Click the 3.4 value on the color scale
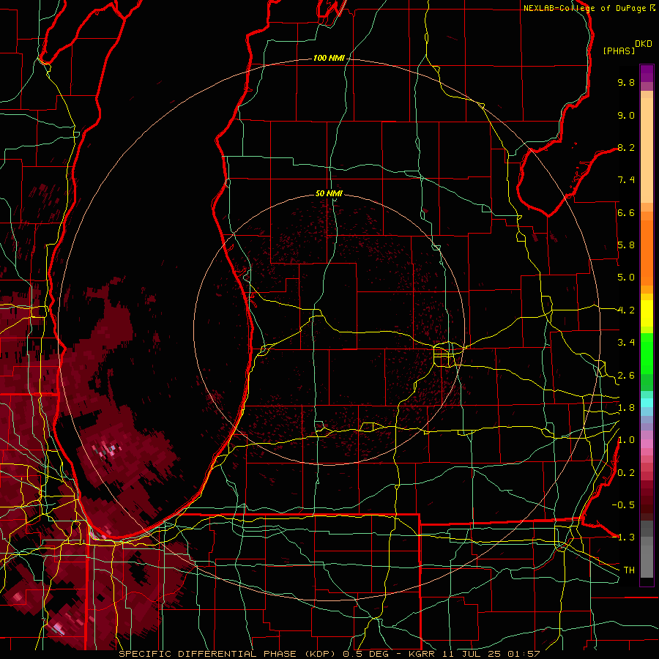Image resolution: width=659 pixels, height=659 pixels. click(626, 343)
